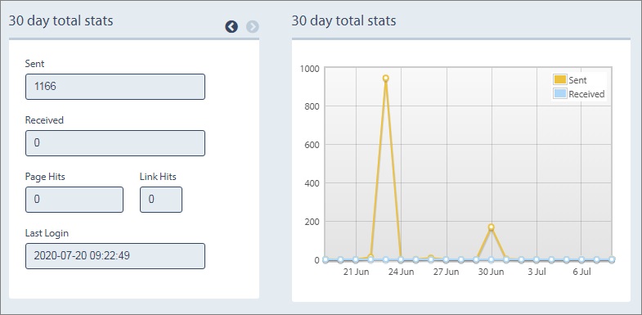Click the 400 y-axis label
Screen dimensions: 642x315
[312, 183]
